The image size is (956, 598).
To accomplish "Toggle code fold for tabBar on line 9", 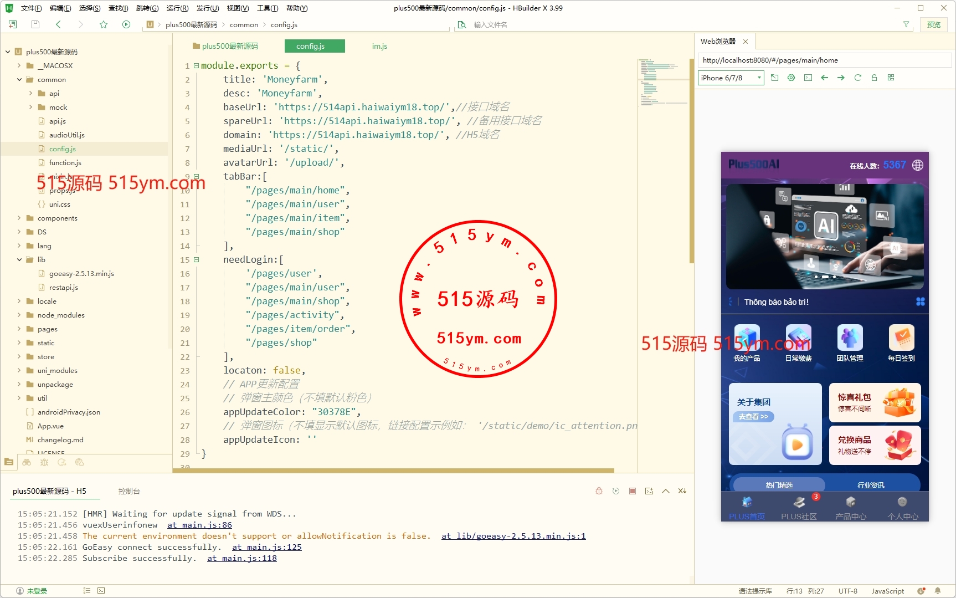I will click(196, 176).
